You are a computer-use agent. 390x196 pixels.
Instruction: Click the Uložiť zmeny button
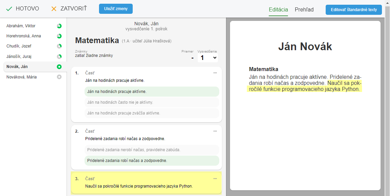click(116, 9)
